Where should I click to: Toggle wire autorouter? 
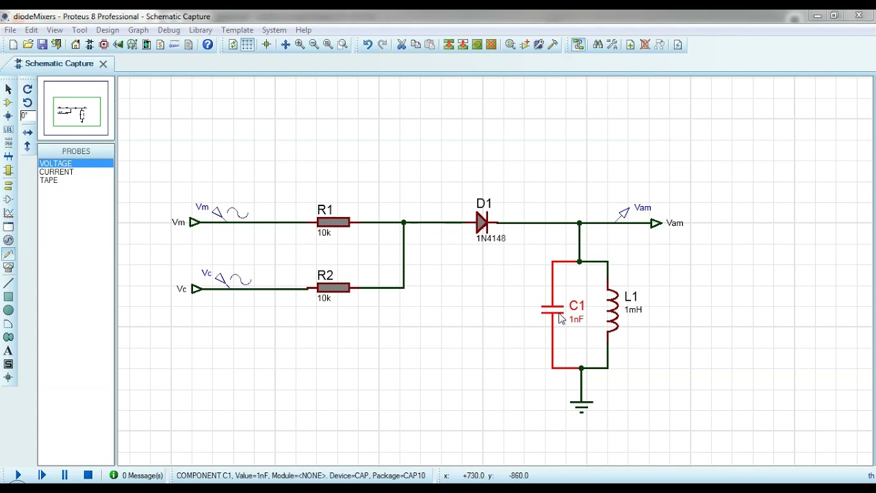578,45
